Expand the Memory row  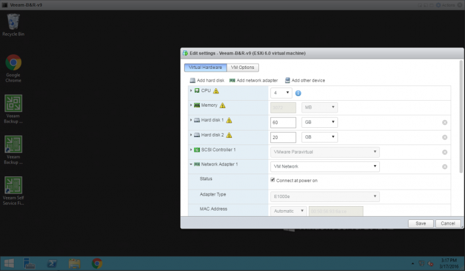tap(191, 105)
